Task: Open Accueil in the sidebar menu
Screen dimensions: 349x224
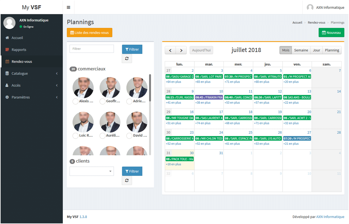Action: [32, 38]
